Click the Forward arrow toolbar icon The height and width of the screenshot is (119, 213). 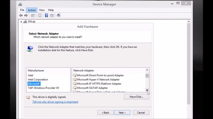pos(26,16)
